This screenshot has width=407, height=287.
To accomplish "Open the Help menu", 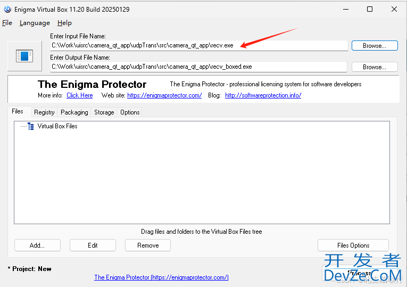I will click(64, 23).
